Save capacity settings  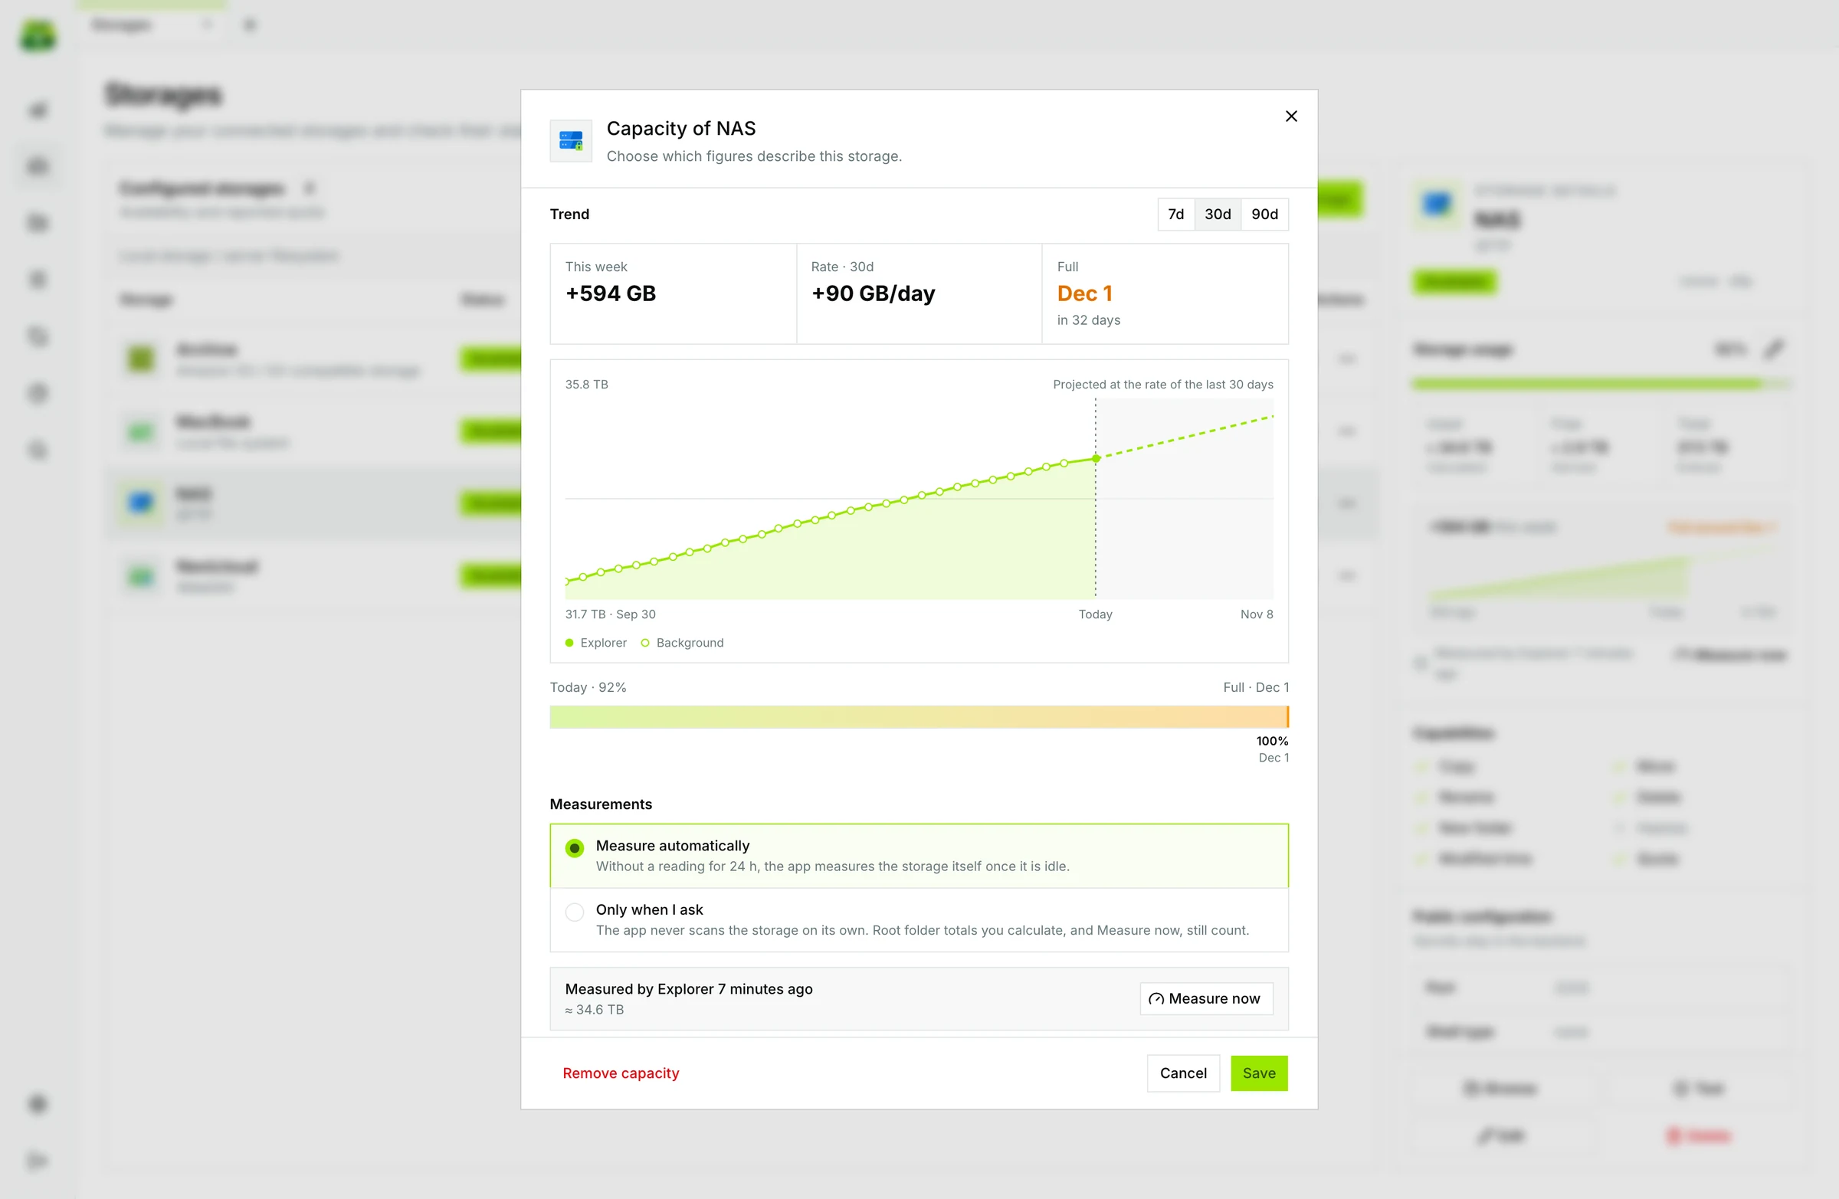pyautogui.click(x=1259, y=1073)
